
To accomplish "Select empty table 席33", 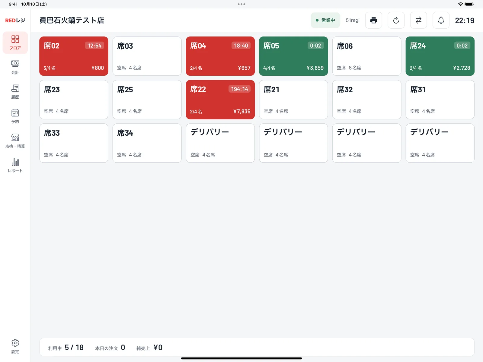I will (x=74, y=143).
